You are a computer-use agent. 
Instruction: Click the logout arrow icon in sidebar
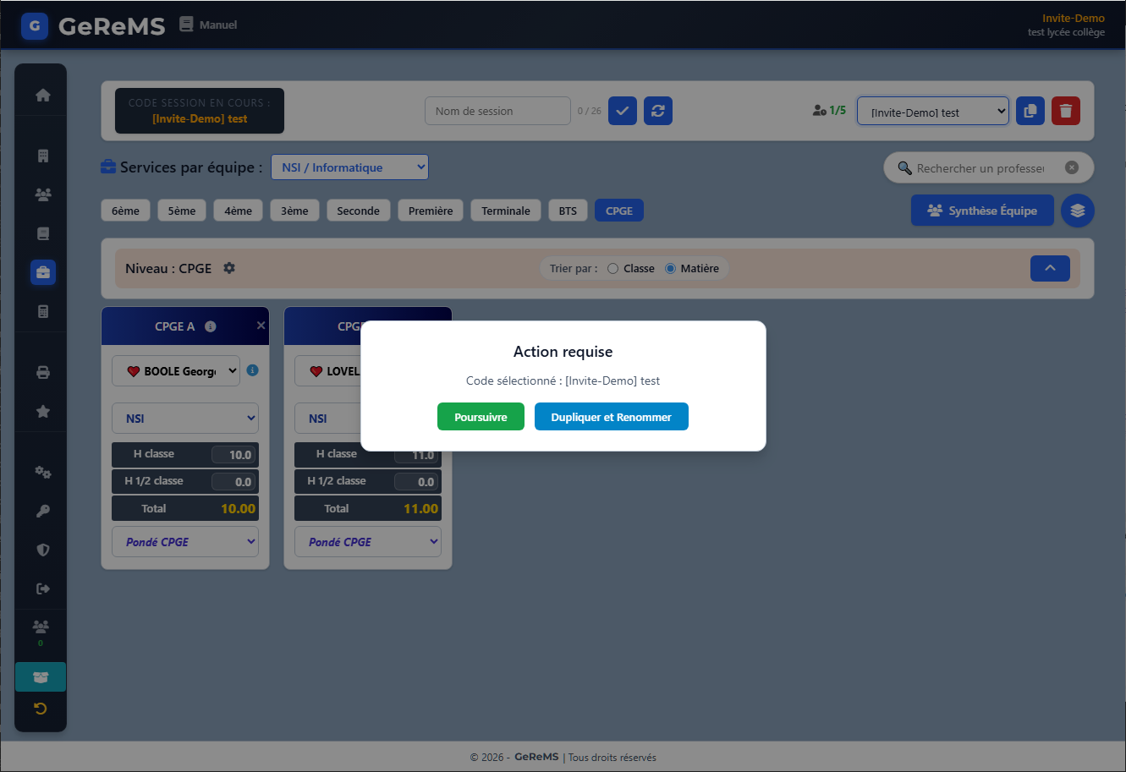[x=42, y=589]
